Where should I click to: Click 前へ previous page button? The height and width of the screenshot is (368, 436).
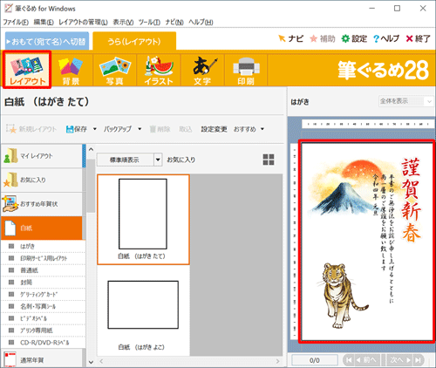click(x=366, y=360)
